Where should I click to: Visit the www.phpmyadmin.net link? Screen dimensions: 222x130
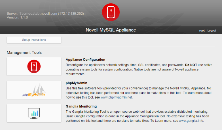click(116, 97)
